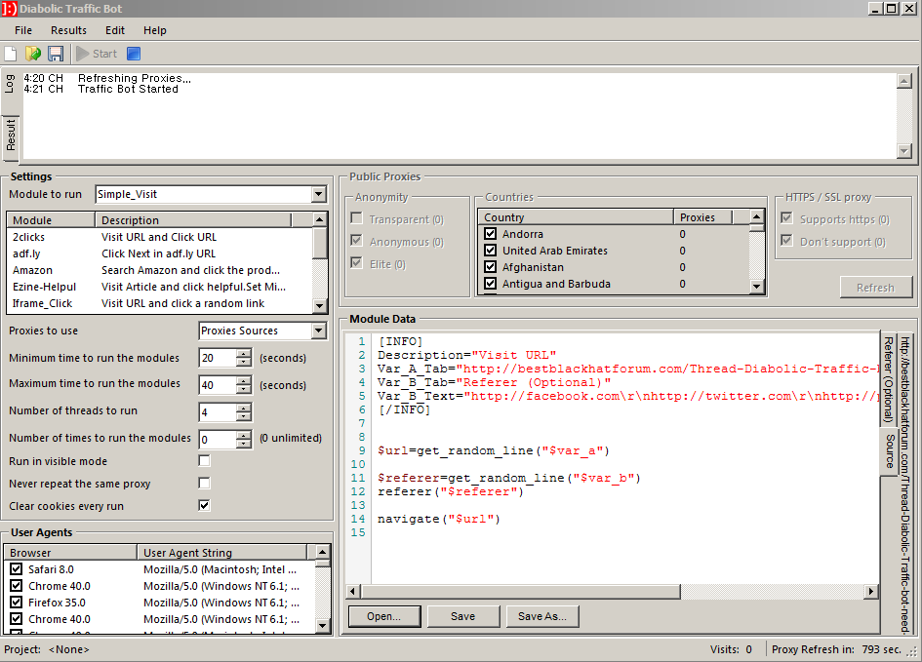Click code line 14 navigate statement

pos(439,519)
